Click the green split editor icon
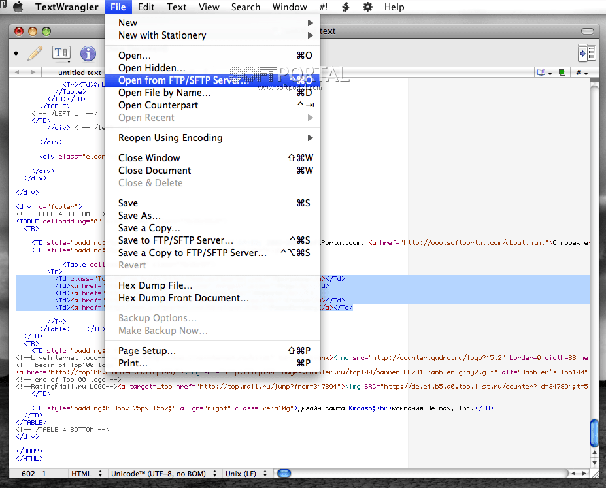Viewport: 606px width, 488px height. click(x=562, y=73)
